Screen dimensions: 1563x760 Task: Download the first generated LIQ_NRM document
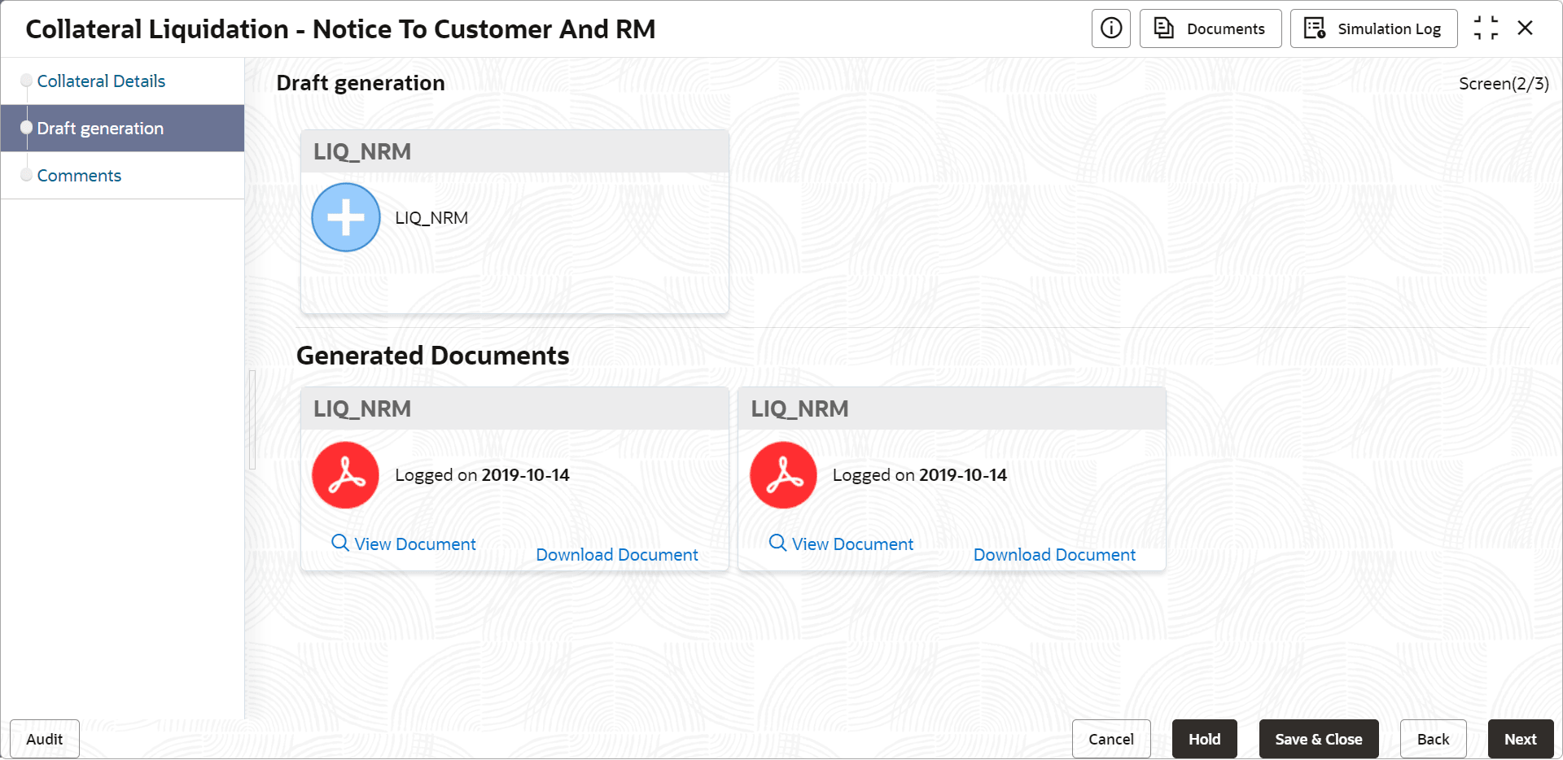pos(617,555)
